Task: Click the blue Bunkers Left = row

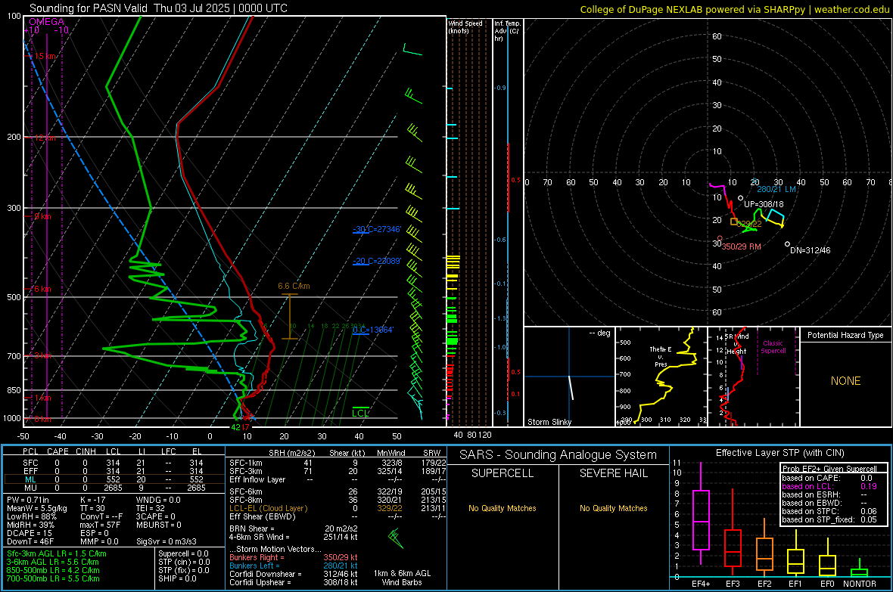Action: coord(294,566)
